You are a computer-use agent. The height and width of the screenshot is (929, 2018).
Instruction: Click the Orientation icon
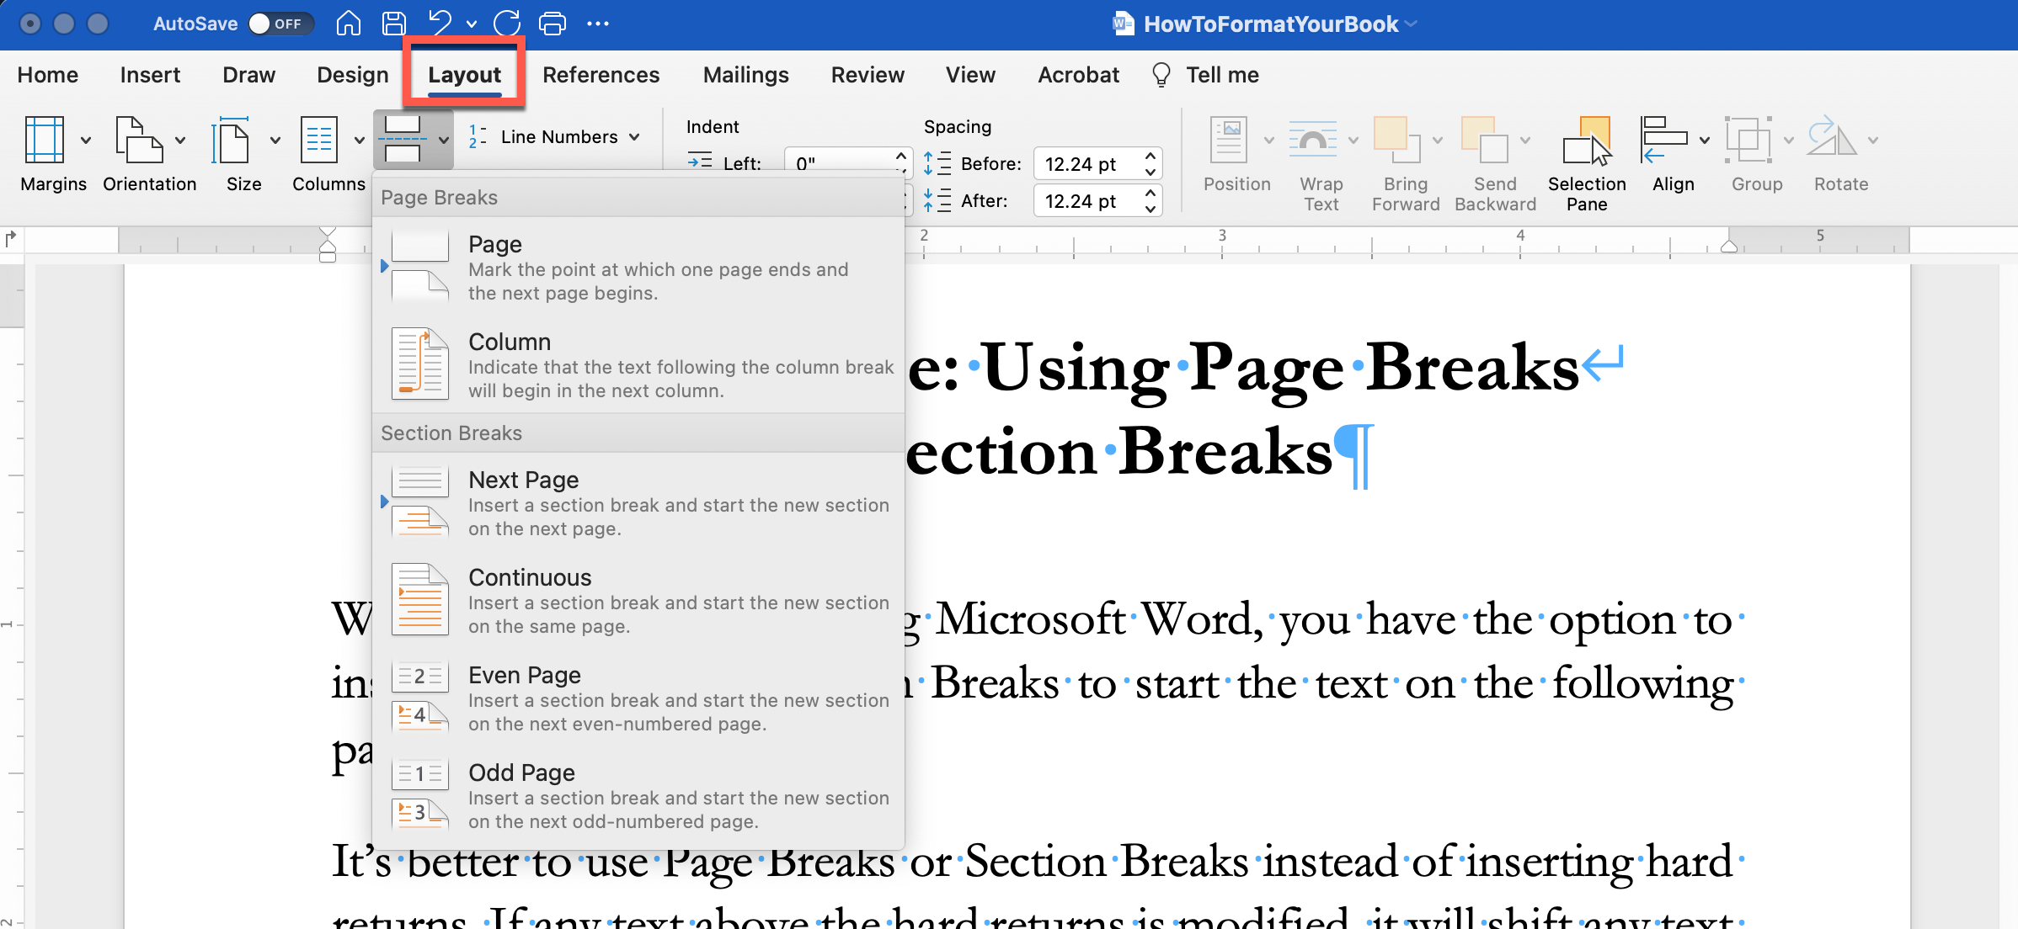tap(139, 140)
